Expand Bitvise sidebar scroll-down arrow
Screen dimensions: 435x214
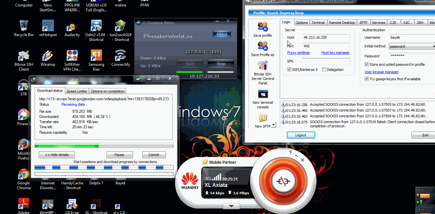click(273, 125)
